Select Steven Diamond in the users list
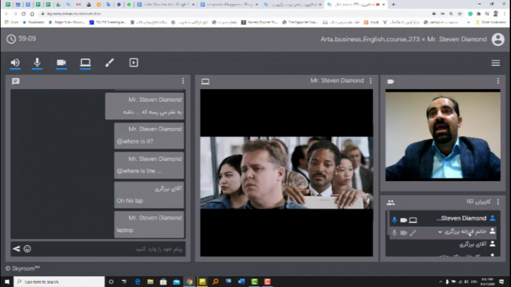Image resolution: width=511 pixels, height=287 pixels. pos(443,219)
